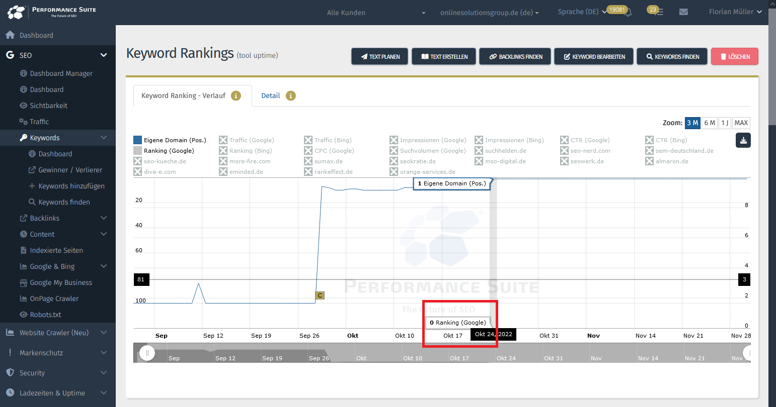Set chart zoom to 6 M
Screen dimensions: 776x407
pyautogui.click(x=709, y=123)
